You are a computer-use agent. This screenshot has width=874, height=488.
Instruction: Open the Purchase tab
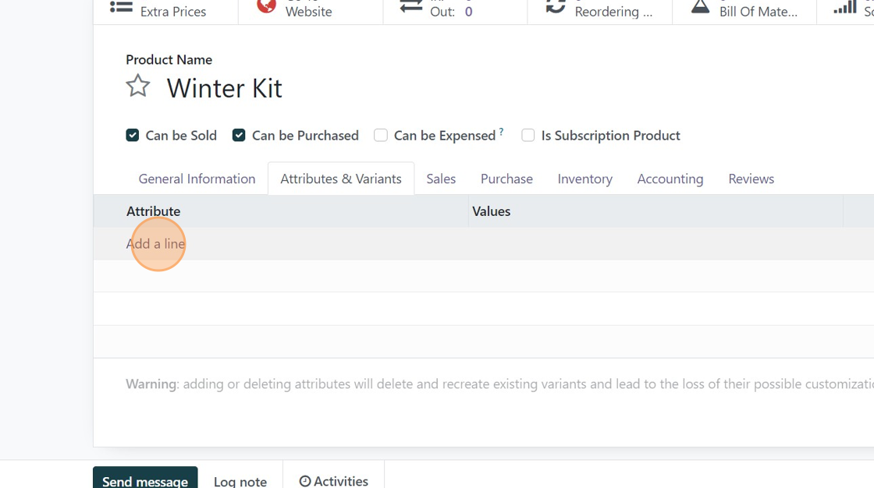(506, 179)
